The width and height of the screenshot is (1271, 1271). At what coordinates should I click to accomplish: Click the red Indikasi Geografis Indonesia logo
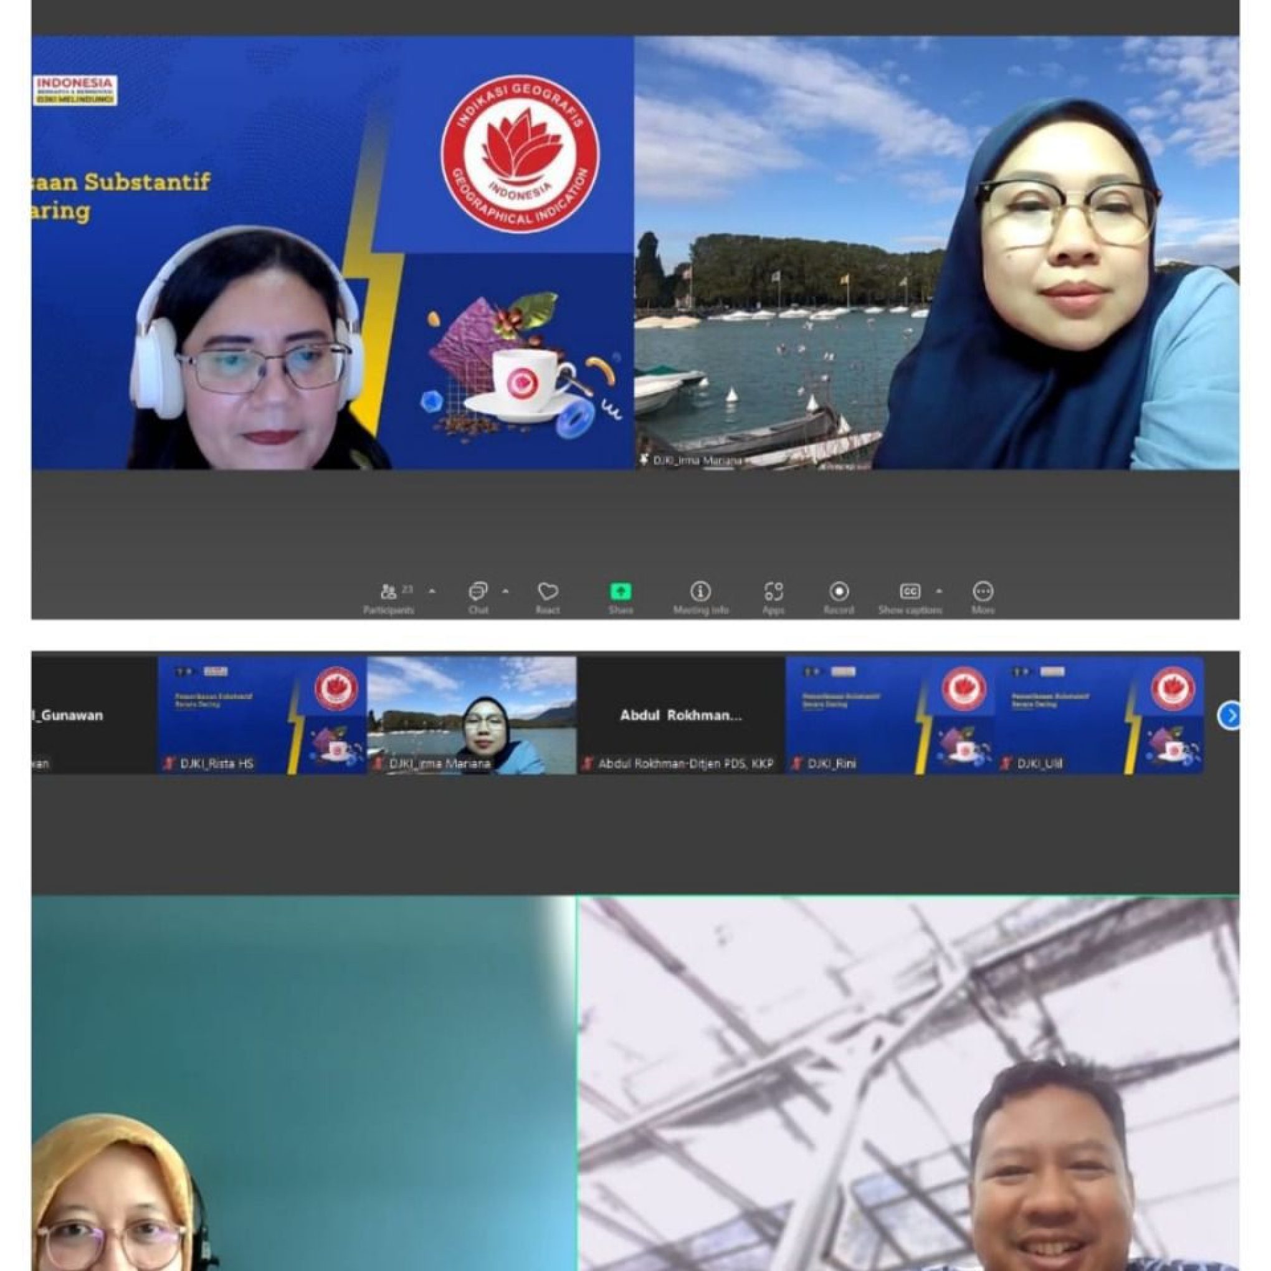(520, 155)
